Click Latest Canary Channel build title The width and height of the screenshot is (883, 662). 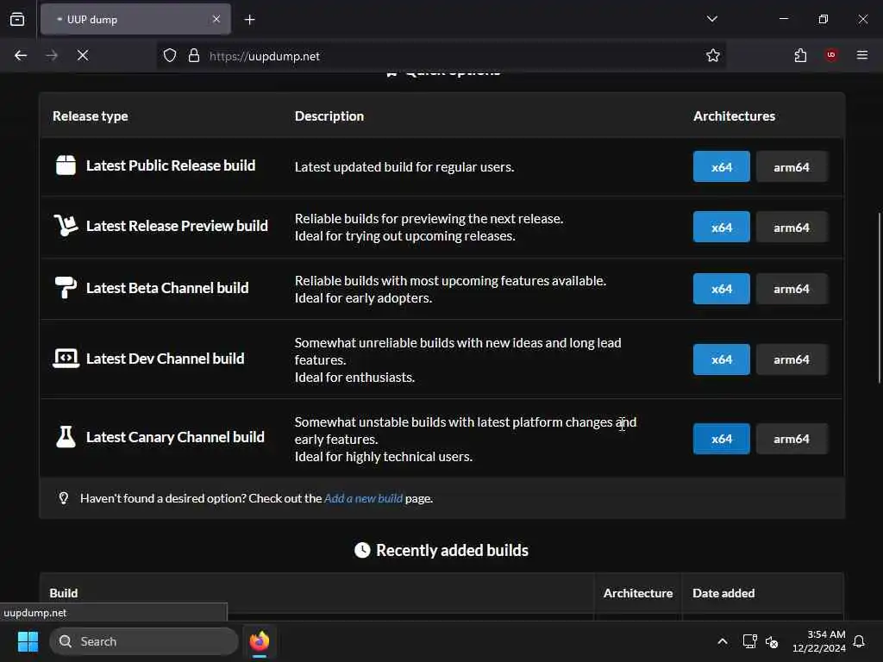pyautogui.click(x=175, y=437)
